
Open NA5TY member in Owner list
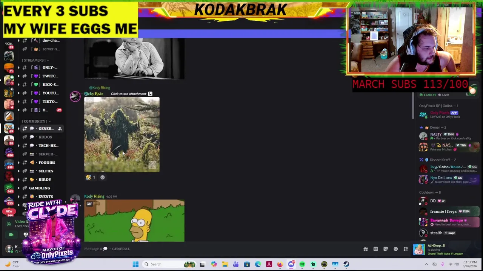448,136
